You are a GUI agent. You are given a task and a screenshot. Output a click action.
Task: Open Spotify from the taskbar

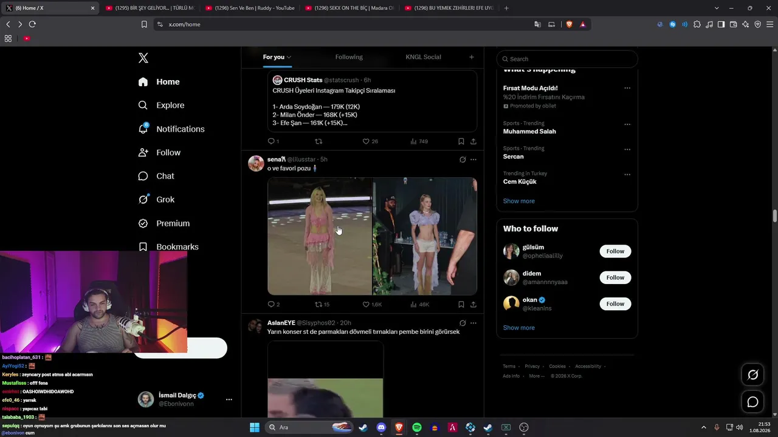click(x=417, y=427)
